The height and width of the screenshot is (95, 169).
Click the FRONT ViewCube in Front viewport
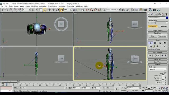(x=135, y=24)
